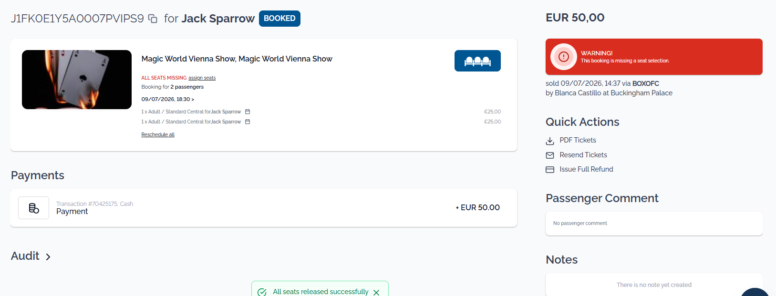This screenshot has width=776, height=296.
Task: Click the green success checkmark icon
Action: (x=262, y=292)
